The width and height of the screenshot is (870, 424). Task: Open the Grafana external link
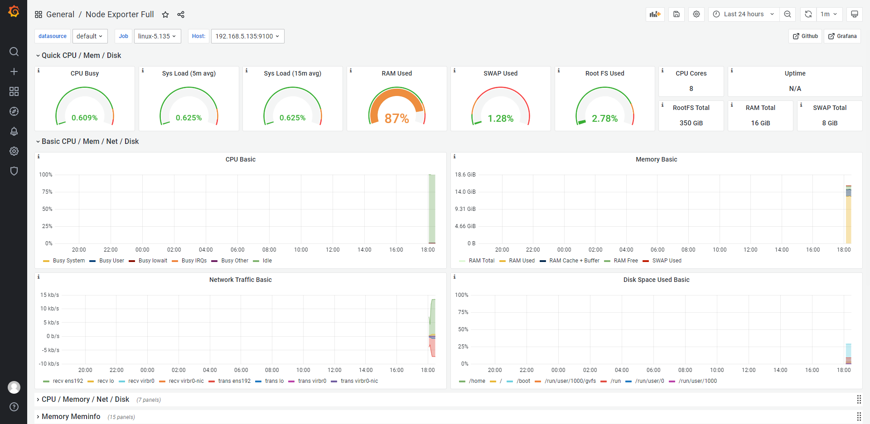(842, 36)
